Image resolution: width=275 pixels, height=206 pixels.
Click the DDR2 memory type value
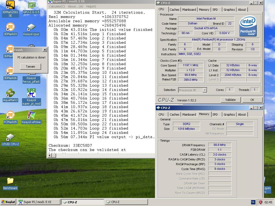[186, 124]
